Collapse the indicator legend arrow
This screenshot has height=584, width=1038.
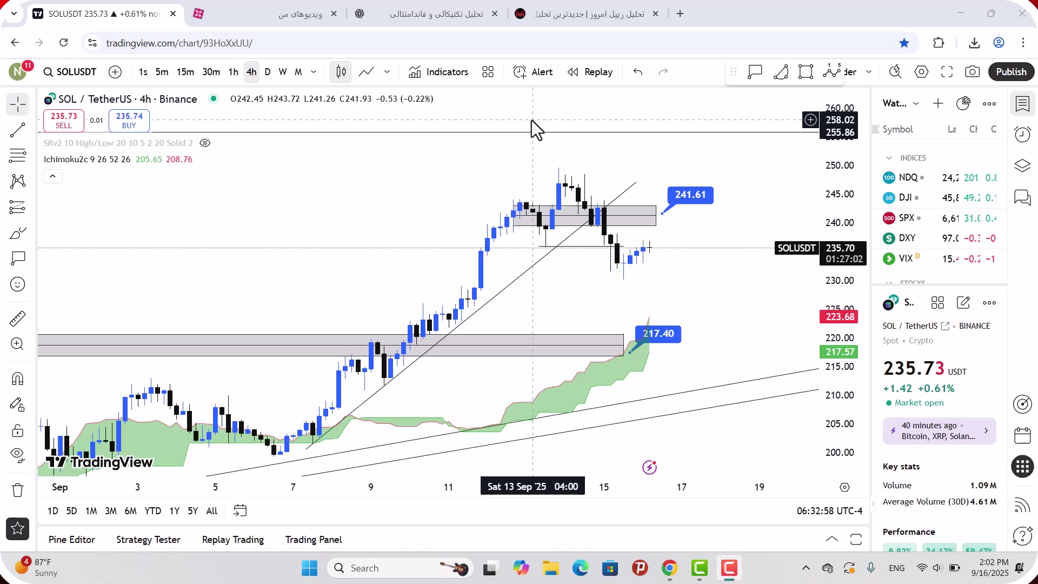click(53, 176)
